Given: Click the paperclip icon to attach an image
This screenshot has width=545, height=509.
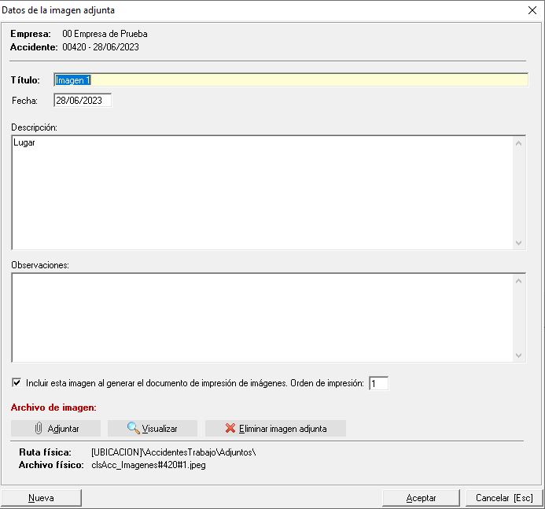Looking at the screenshot, I should click(x=38, y=429).
